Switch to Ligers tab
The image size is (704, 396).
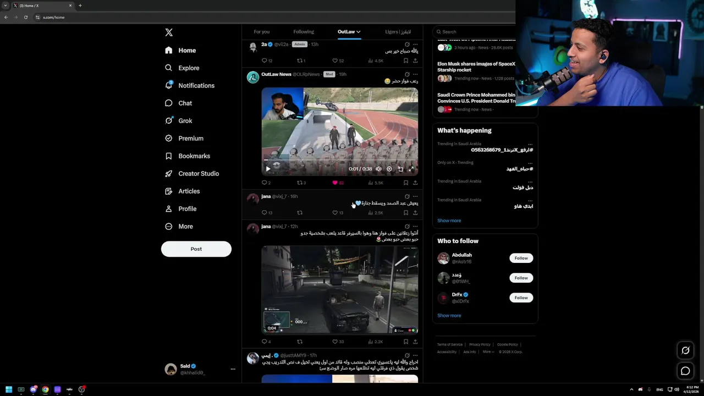click(398, 31)
